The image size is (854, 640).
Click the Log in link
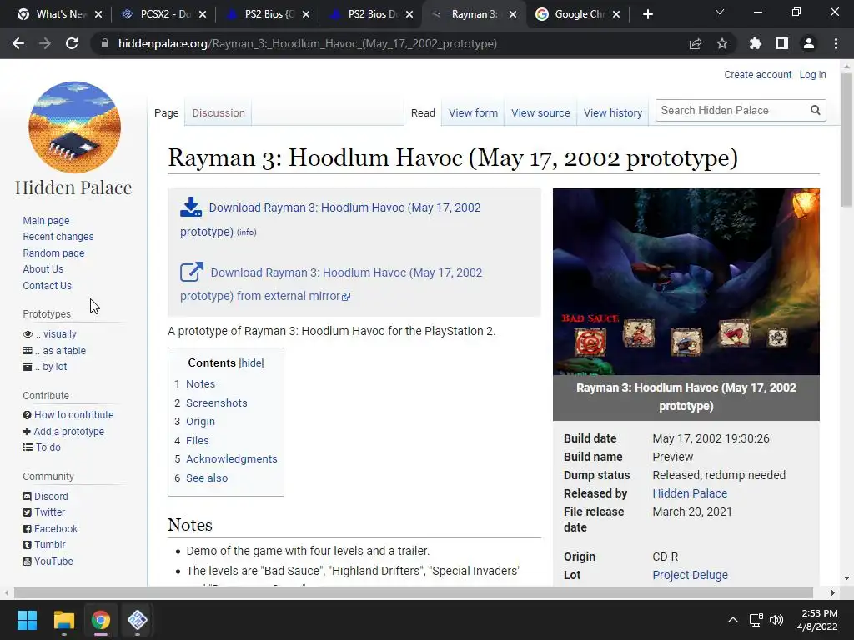click(x=812, y=75)
